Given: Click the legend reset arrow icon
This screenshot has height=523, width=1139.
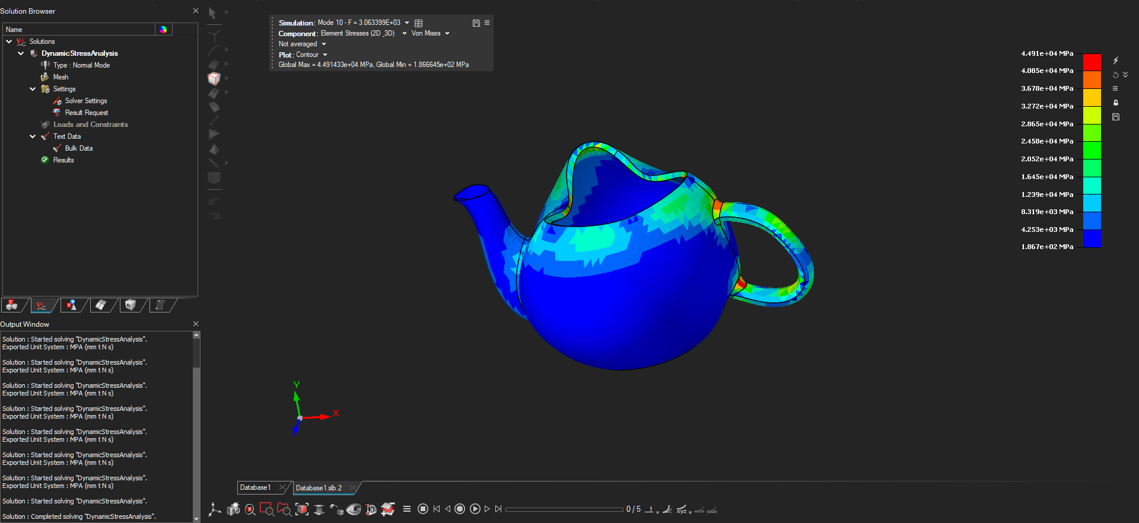Looking at the screenshot, I should click(1116, 75).
